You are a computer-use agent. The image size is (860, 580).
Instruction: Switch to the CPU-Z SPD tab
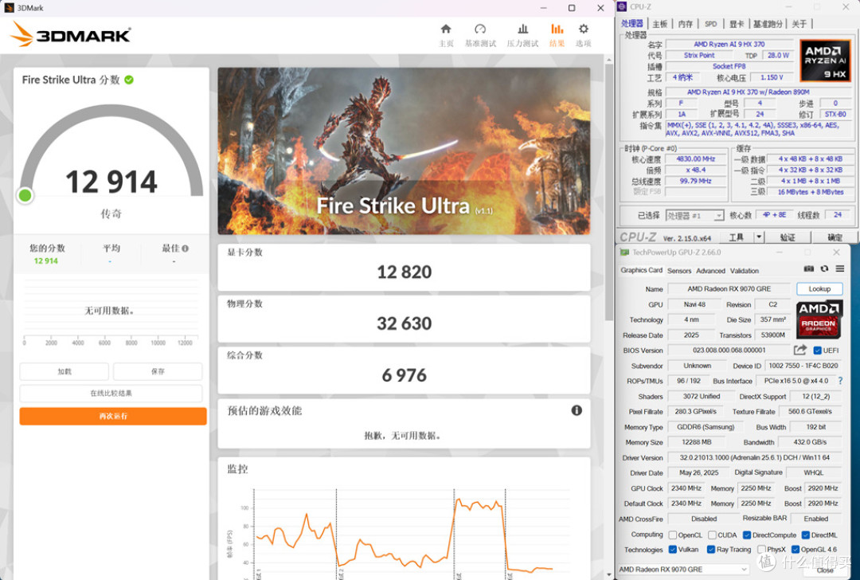click(x=711, y=24)
